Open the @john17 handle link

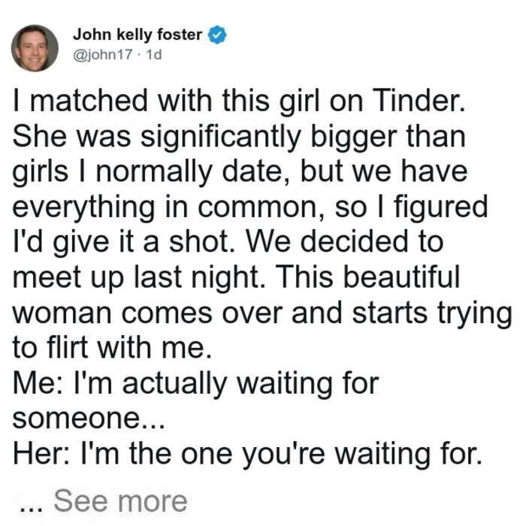point(103,54)
